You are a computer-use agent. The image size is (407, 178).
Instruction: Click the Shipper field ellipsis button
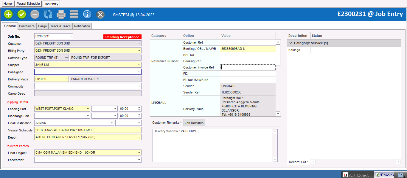(139, 65)
